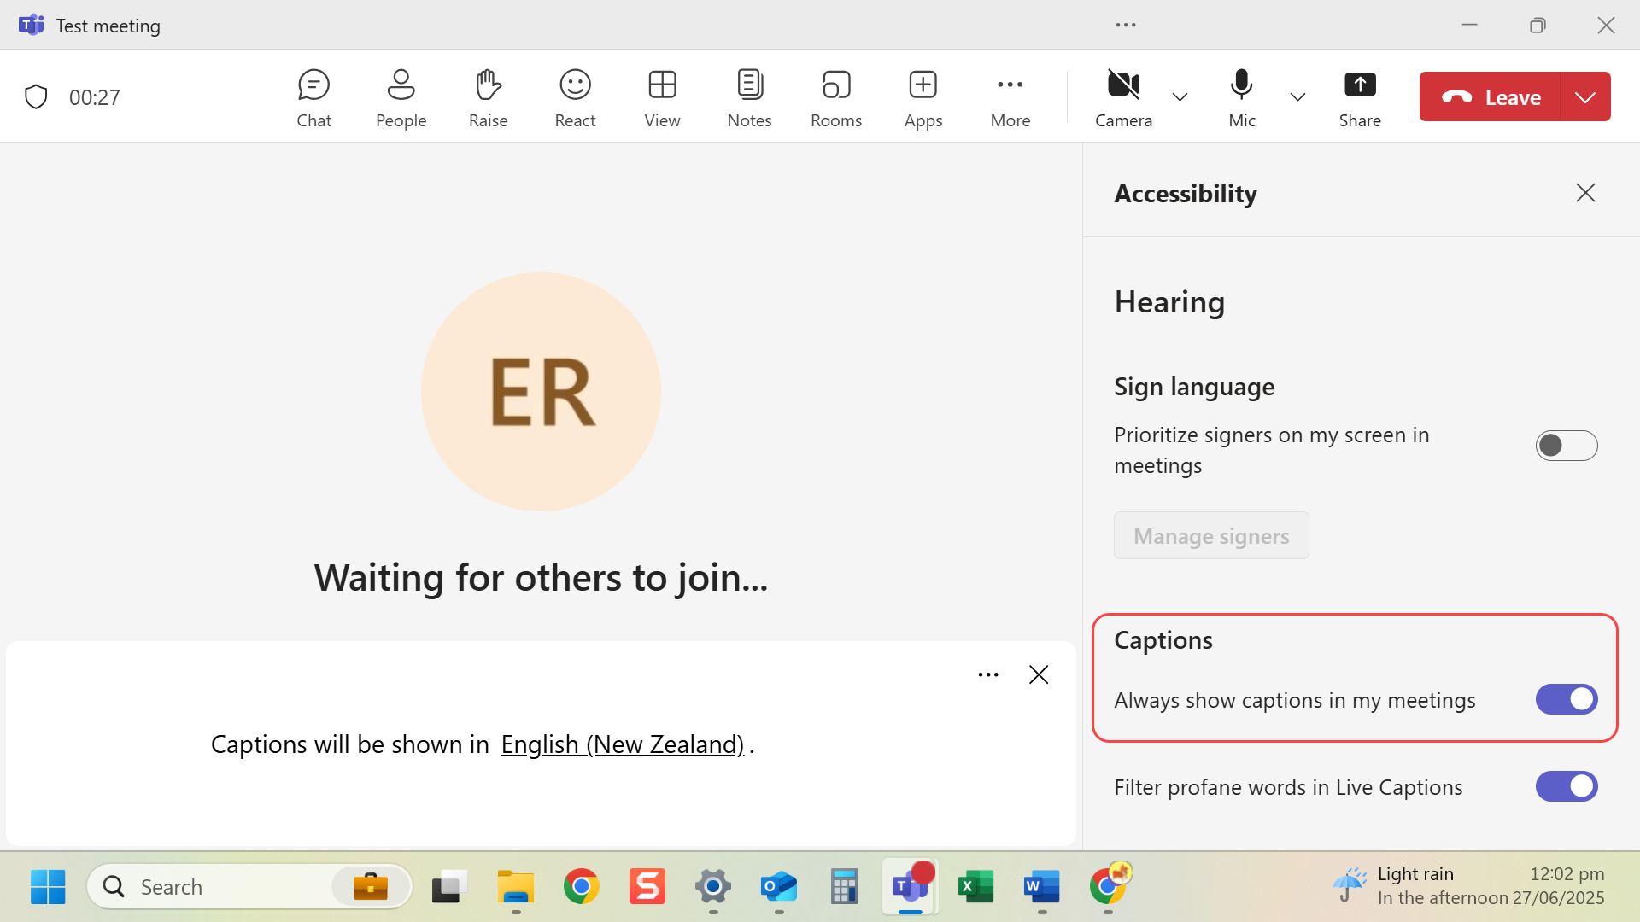Viewport: 1640px width, 922px height.
Task: Click the Teams logo in title bar
Action: click(x=31, y=25)
